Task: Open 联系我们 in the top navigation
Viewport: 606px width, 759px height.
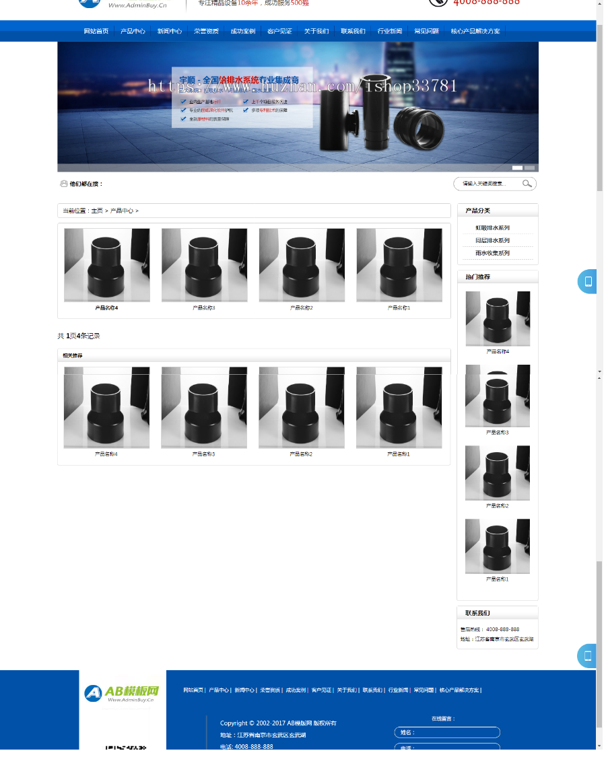Action: [353, 31]
